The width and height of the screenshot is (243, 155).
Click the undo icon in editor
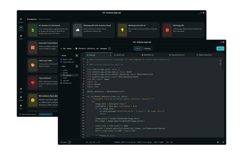(x=220, y=61)
